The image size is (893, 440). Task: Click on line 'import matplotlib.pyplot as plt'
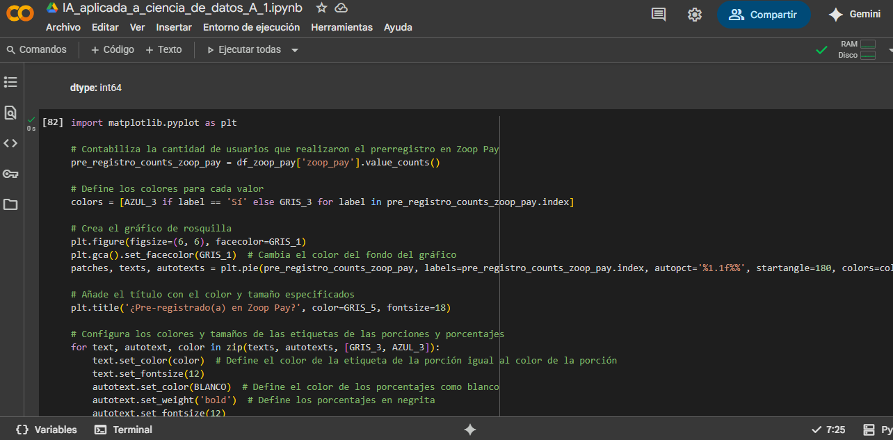click(154, 122)
